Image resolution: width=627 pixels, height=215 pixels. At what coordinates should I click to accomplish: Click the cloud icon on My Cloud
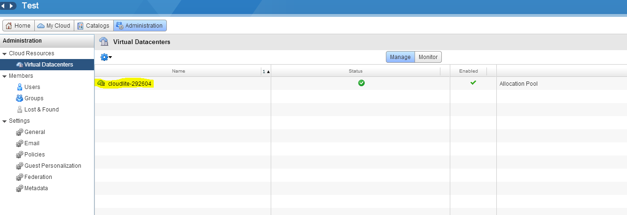[x=41, y=26]
